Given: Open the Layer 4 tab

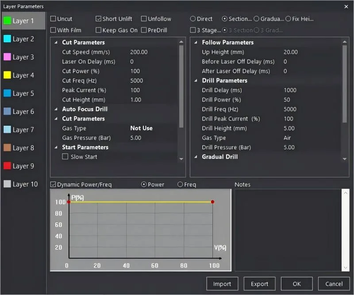Looking at the screenshot, I should pyautogui.click(x=23, y=75).
